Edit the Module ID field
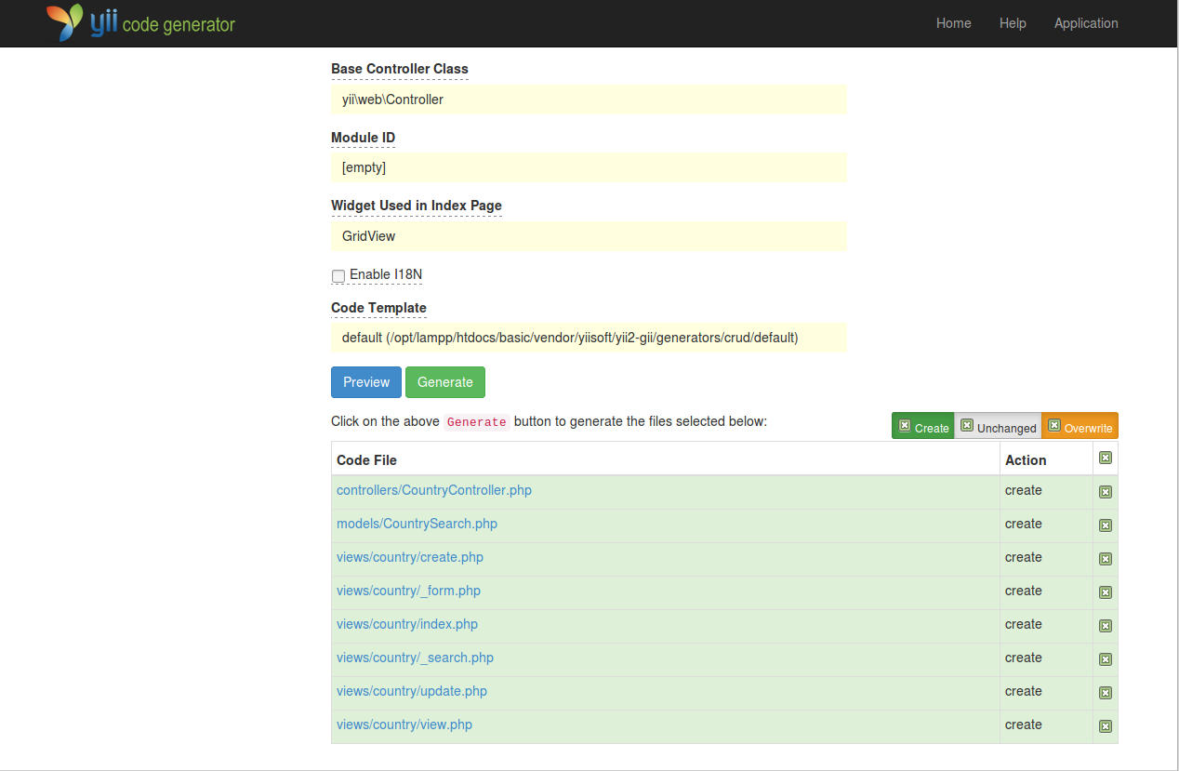The width and height of the screenshot is (1179, 771). 589,167
